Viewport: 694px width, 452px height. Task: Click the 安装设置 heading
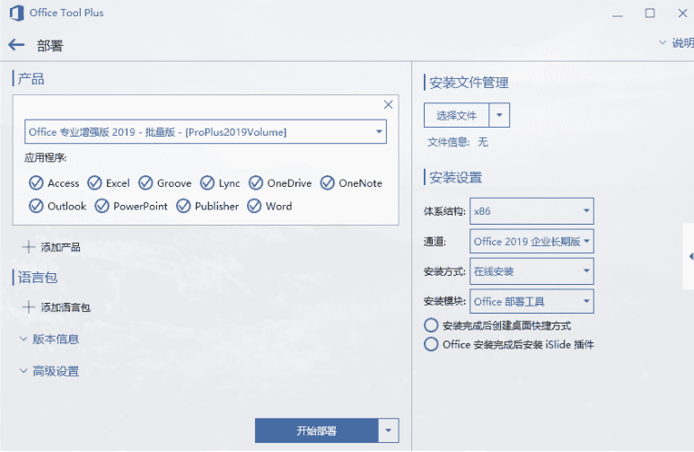click(455, 177)
